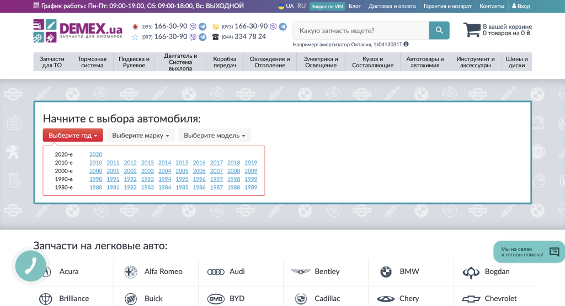Click Viber icon next to (093) number
The height and width of the screenshot is (306, 565).
(x=273, y=26)
